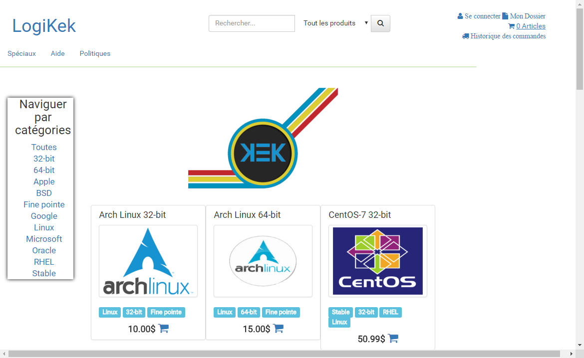Click the 15.00$ price

click(256, 329)
